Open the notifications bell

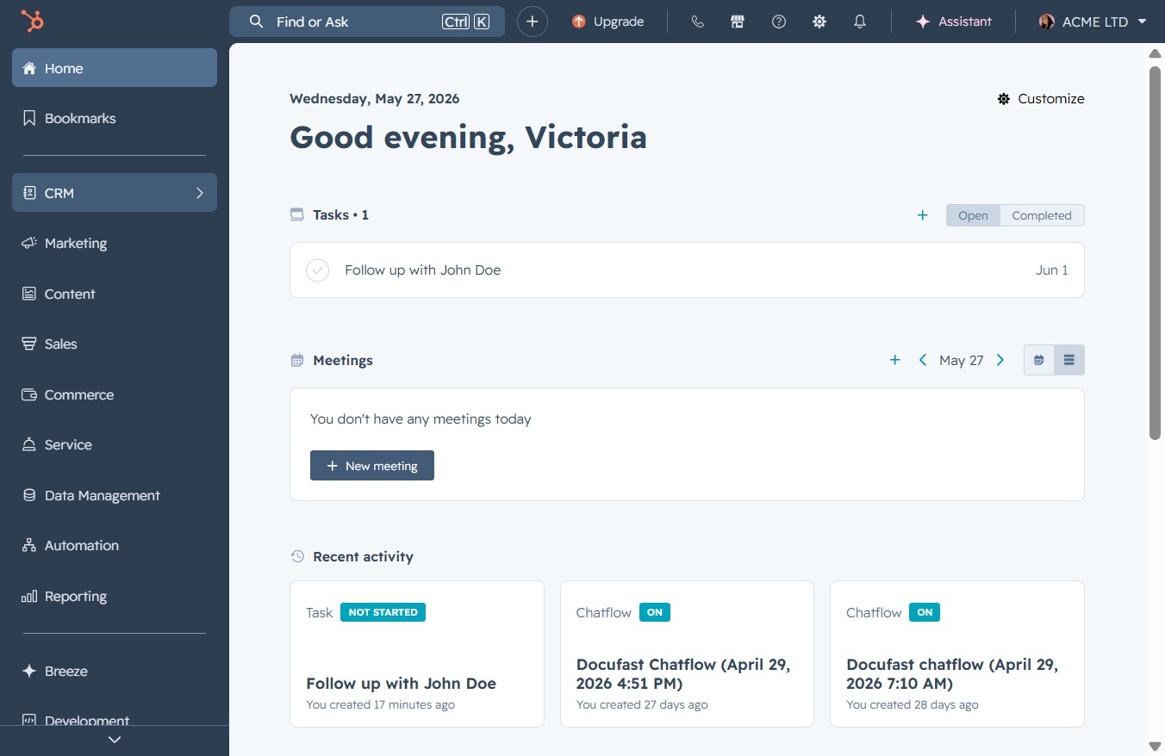(860, 22)
